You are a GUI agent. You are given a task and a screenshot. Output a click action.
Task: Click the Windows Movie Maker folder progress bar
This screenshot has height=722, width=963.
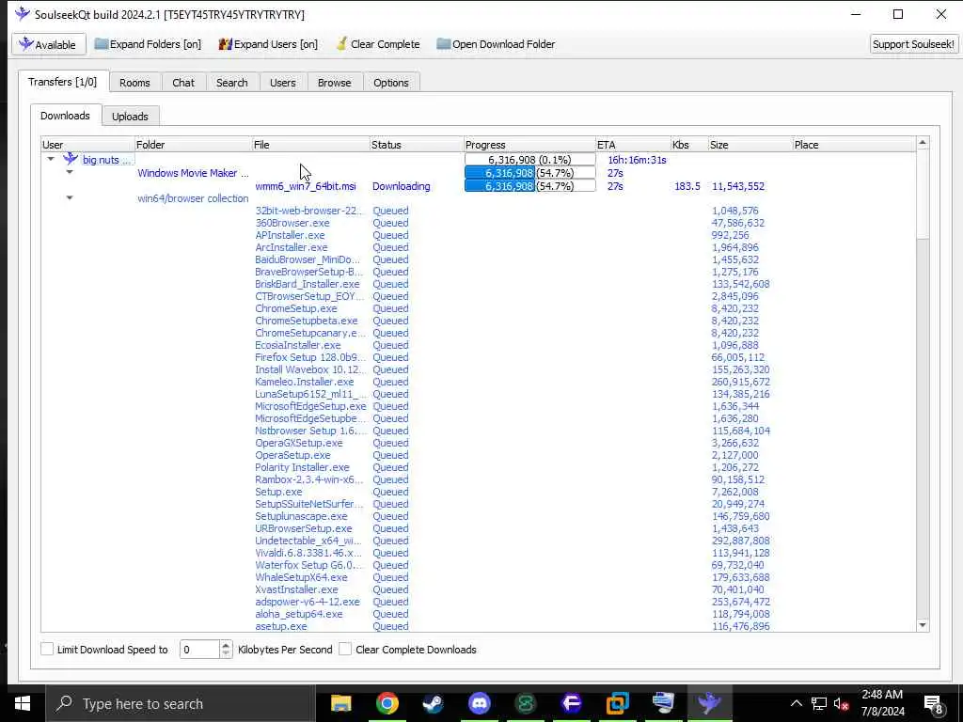pyautogui.click(x=530, y=173)
